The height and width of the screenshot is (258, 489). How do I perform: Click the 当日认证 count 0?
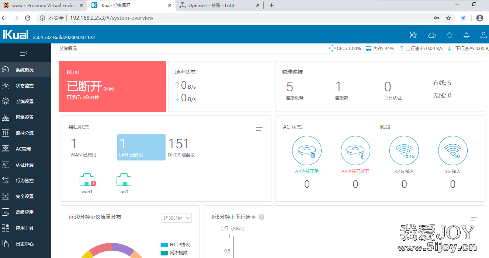point(388,87)
